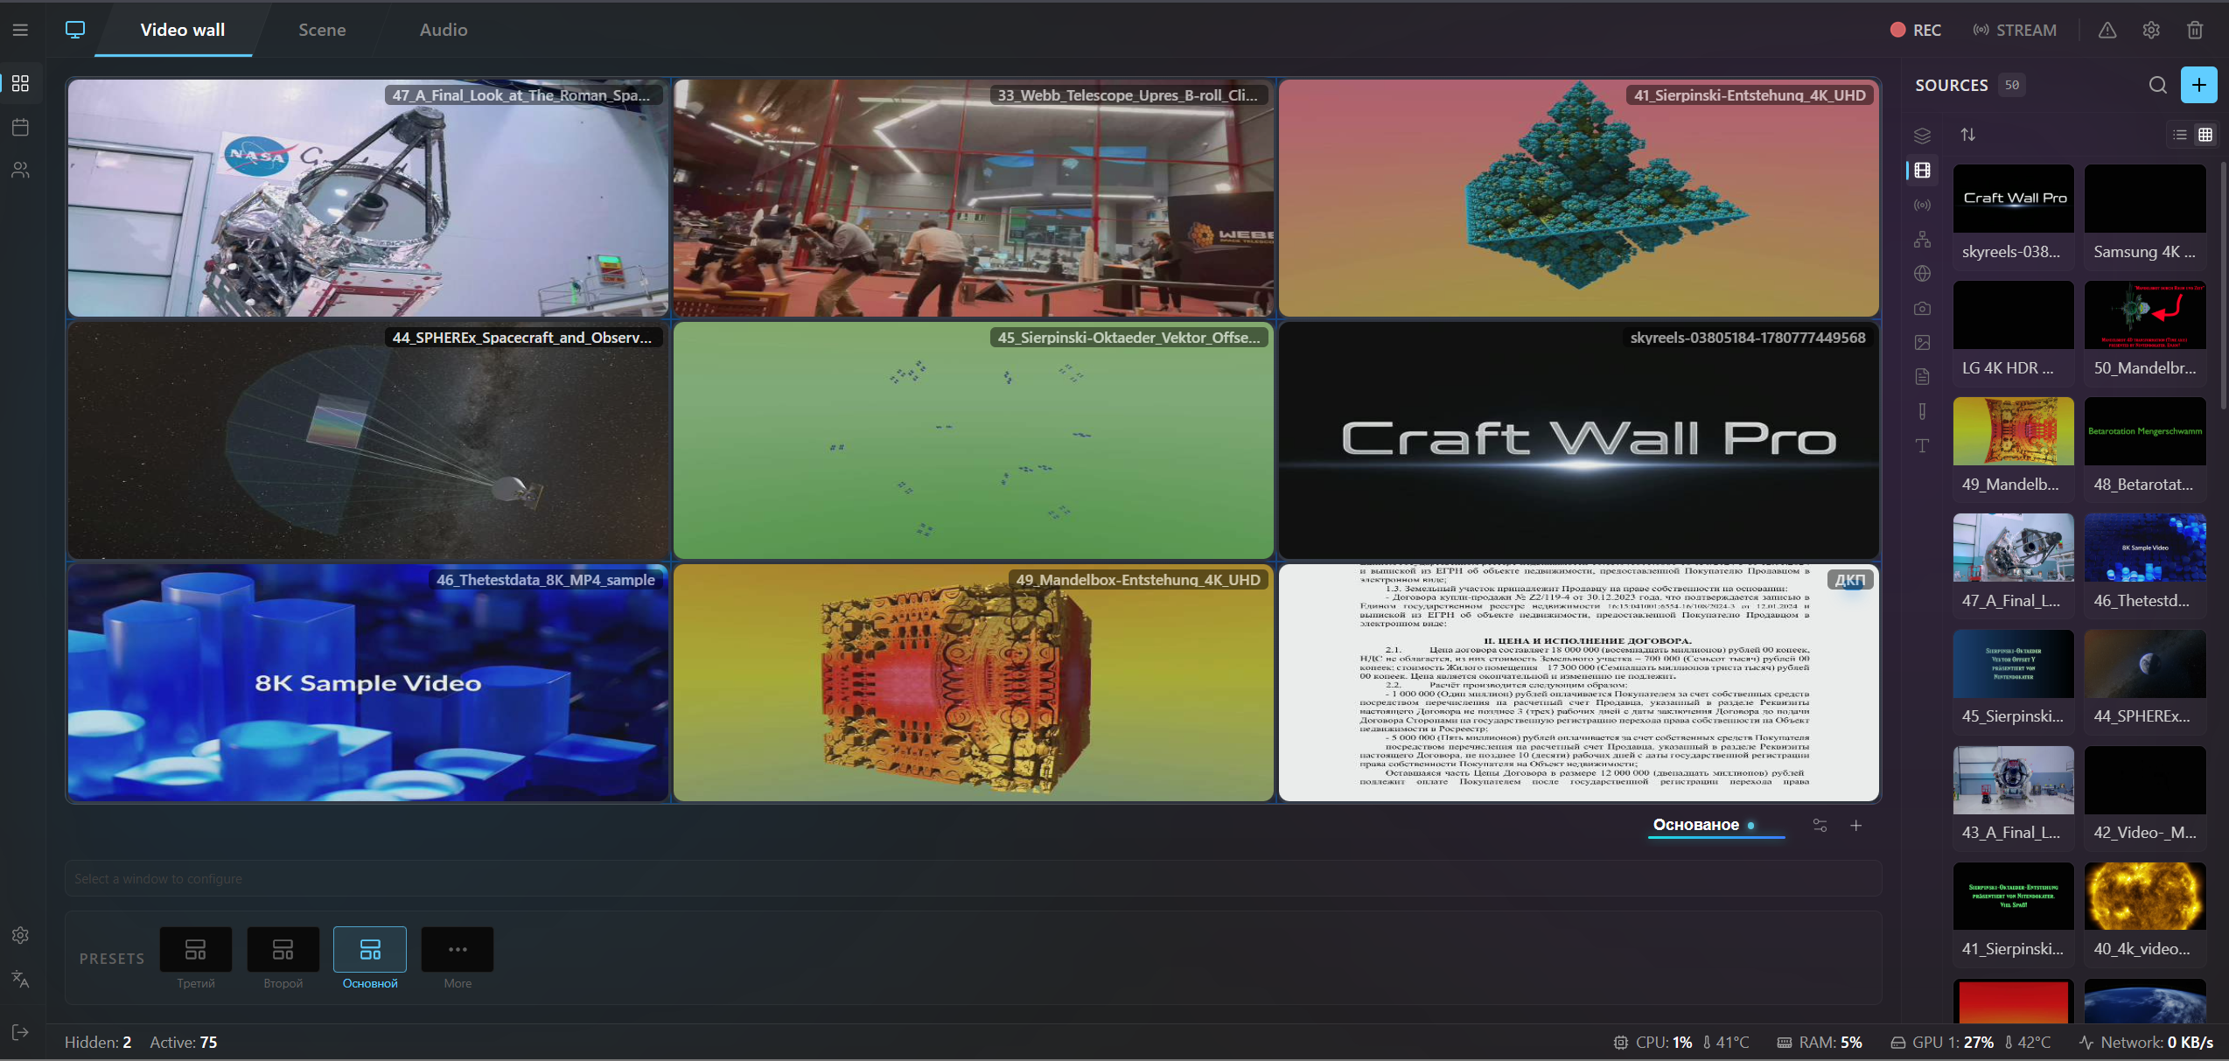The image size is (2229, 1061).
Task: Sort sources with the arrows icon
Action: point(1967,135)
